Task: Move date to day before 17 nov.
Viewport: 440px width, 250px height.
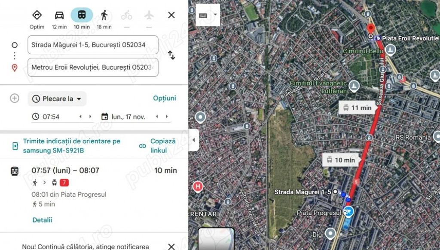Action: (157, 117)
